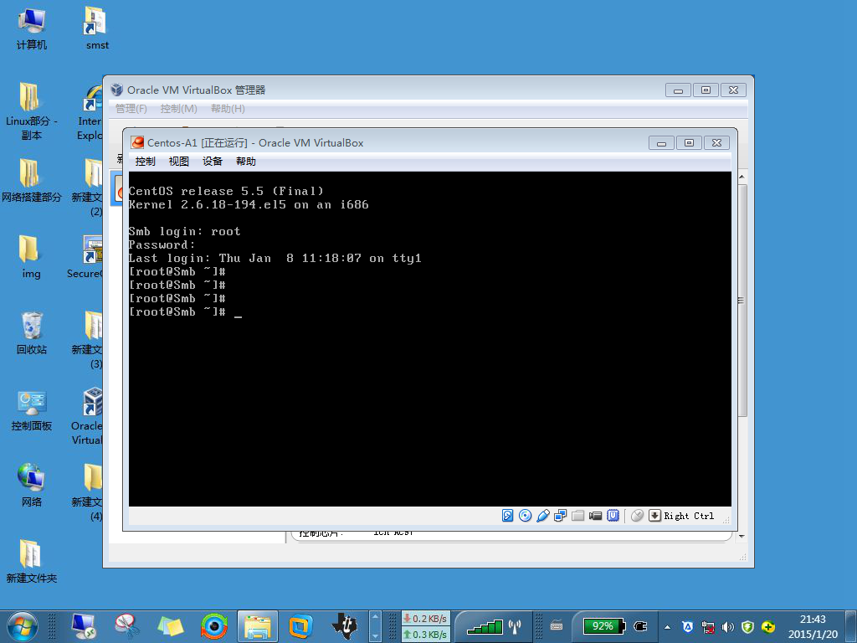Click inside the CentOS terminal screen
857x643 pixels.
pyautogui.click(x=429, y=339)
